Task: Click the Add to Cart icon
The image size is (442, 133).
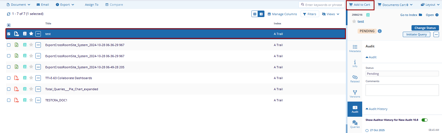Action: pyautogui.click(x=351, y=5)
